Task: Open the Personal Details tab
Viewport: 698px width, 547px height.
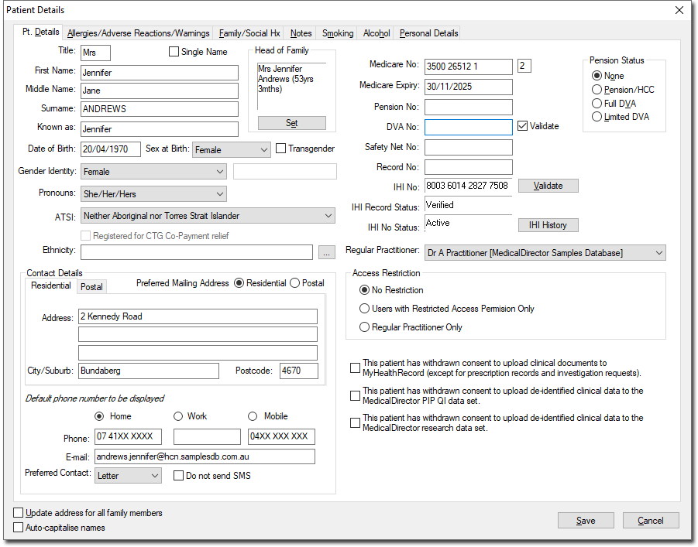Action: tap(428, 33)
